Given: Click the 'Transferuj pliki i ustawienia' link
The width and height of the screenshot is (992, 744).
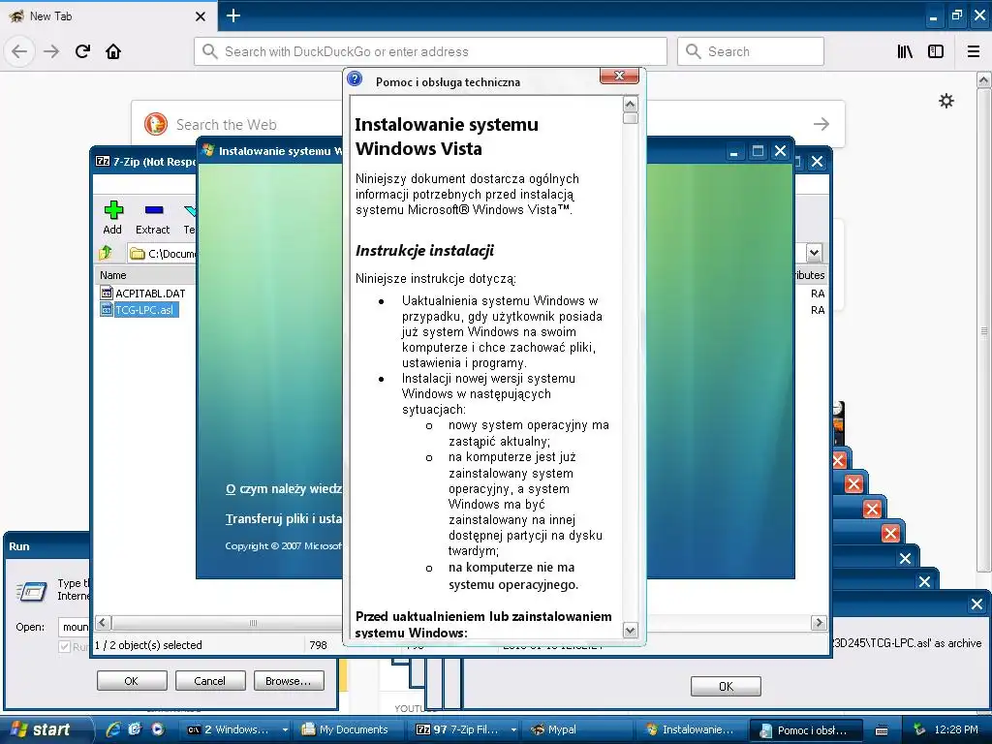Looking at the screenshot, I should click(x=284, y=519).
